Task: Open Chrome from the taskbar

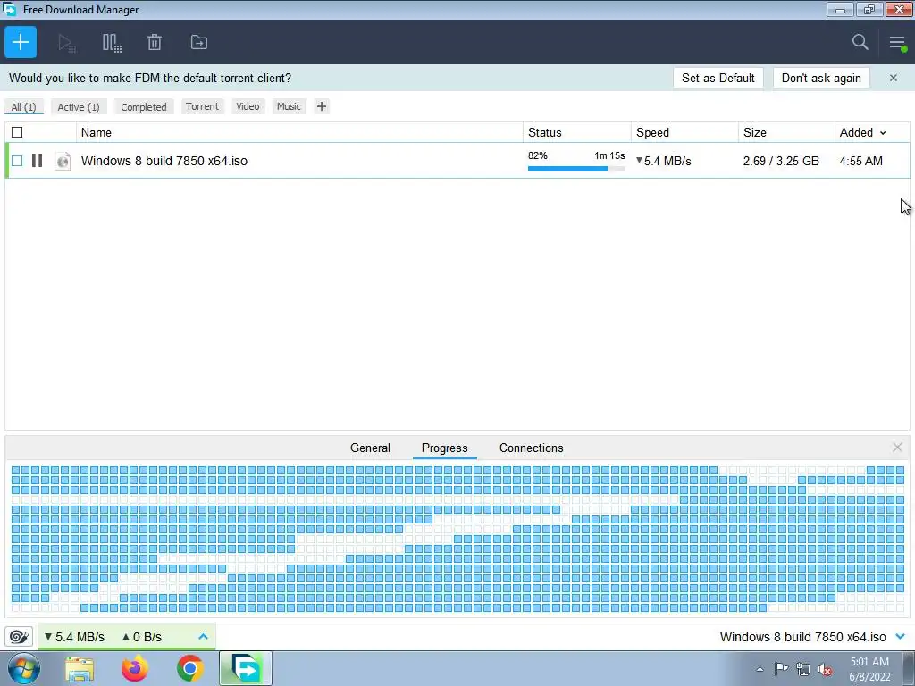Action: (189, 668)
